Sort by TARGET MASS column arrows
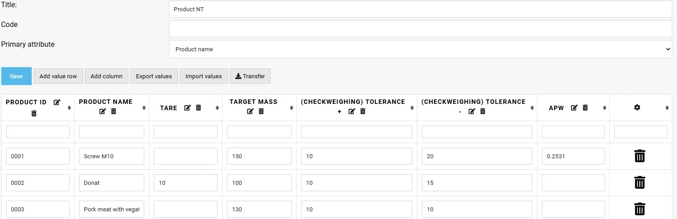Screen dimensions: 677x219 point(291,108)
